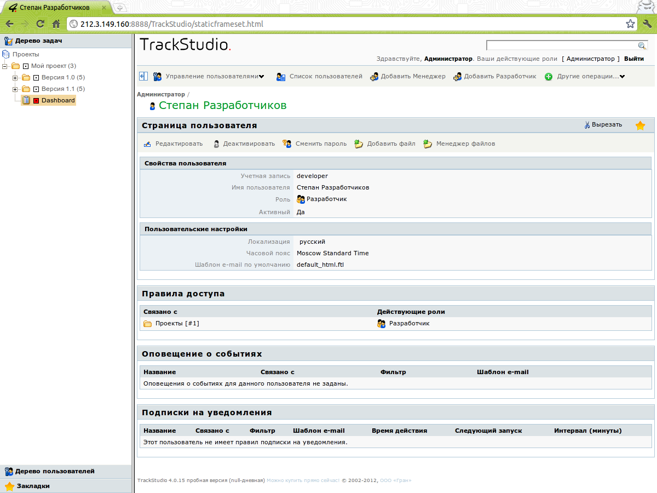Click the search magnifier icon
657x493 pixels.
coord(642,45)
